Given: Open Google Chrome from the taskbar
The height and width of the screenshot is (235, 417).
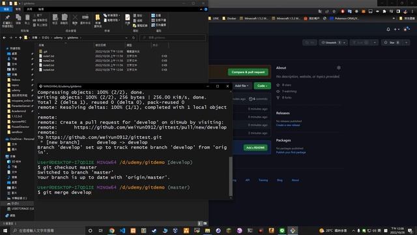Looking at the screenshot, I should pos(111,230).
